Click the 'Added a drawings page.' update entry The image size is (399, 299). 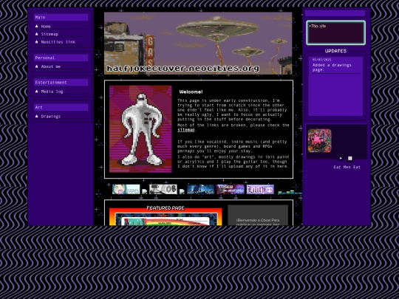pos(332,67)
